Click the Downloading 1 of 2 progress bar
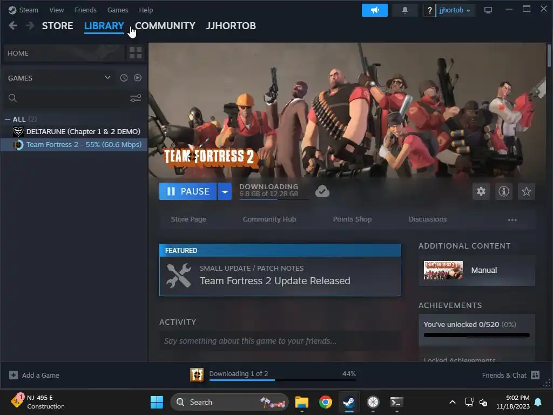 point(283,380)
